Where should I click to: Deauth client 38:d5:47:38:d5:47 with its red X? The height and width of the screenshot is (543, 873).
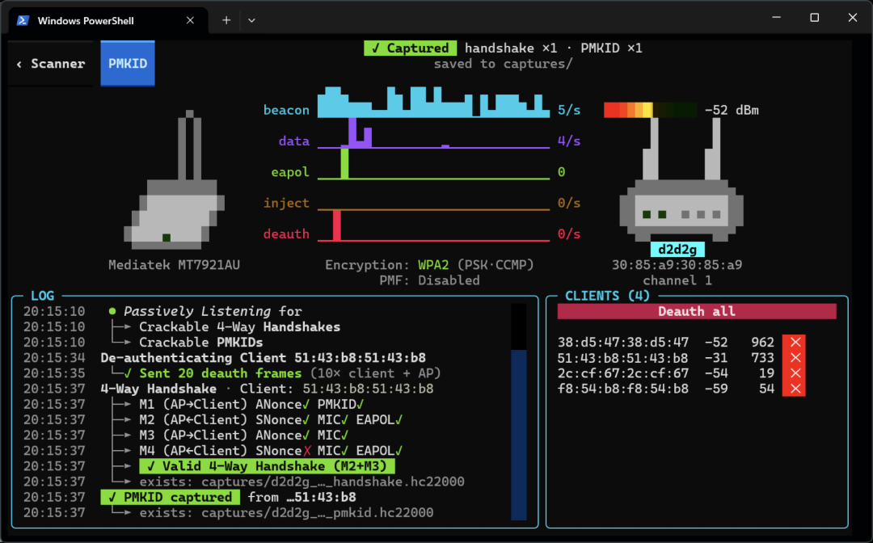tap(794, 342)
